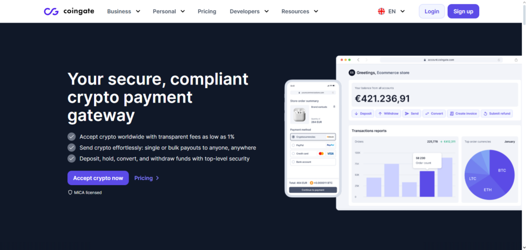527x250 pixels.
Task: Click the Create invoice button
Action: coord(462,113)
